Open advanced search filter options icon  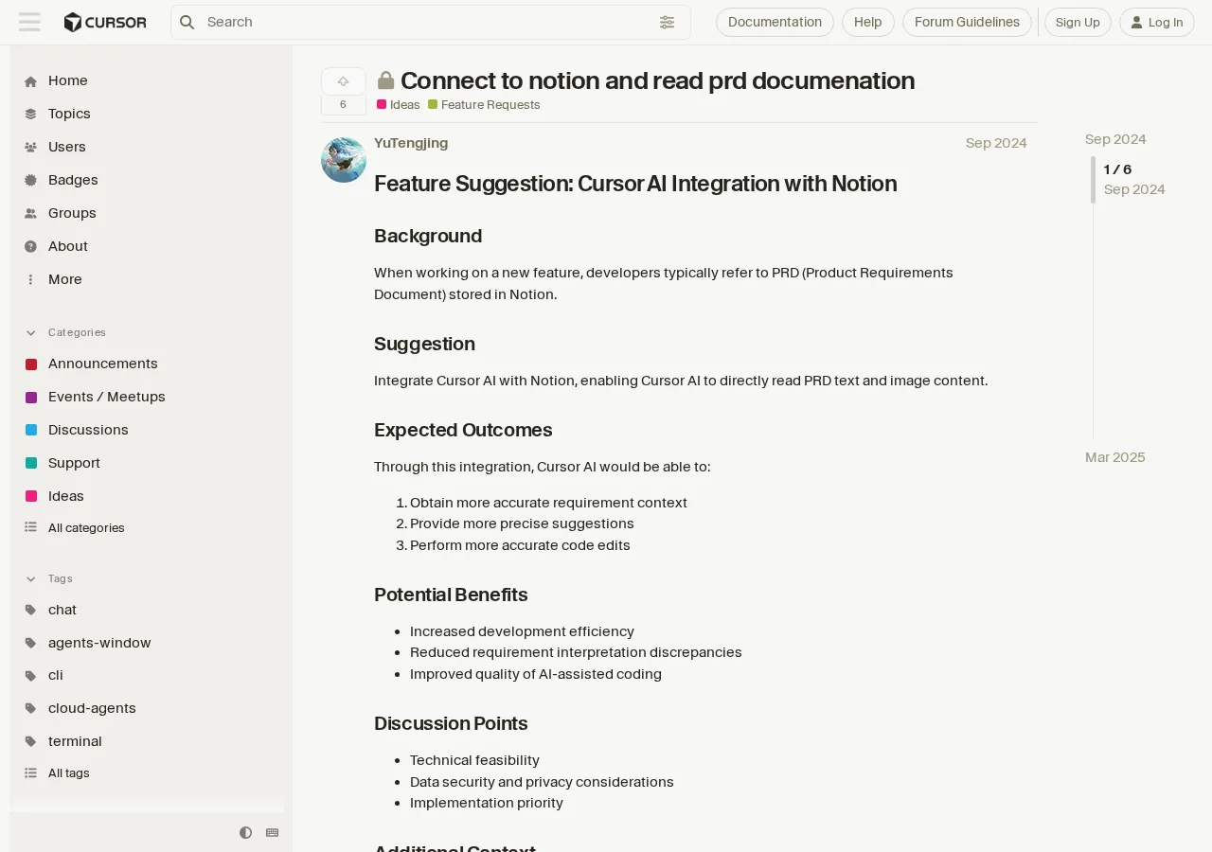[668, 22]
